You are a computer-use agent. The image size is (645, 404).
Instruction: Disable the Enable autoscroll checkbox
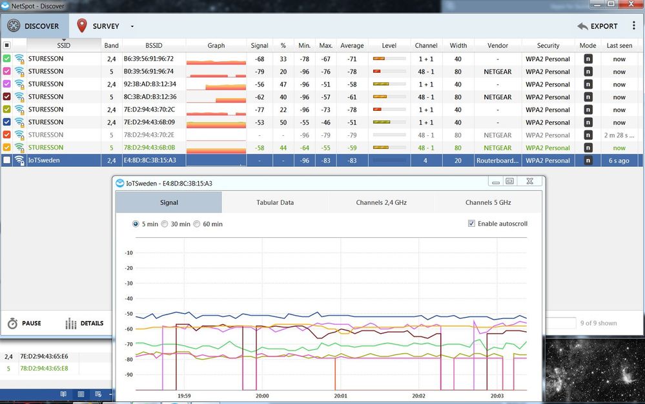click(471, 224)
